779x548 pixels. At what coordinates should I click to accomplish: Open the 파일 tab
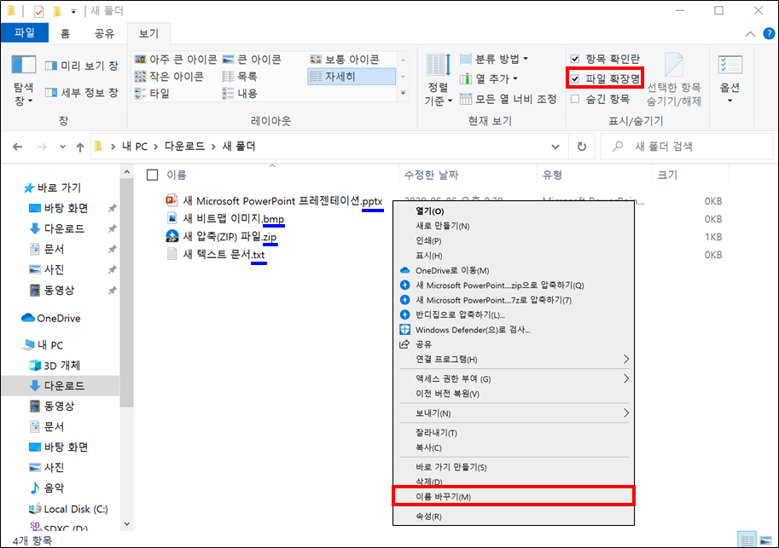coord(25,32)
